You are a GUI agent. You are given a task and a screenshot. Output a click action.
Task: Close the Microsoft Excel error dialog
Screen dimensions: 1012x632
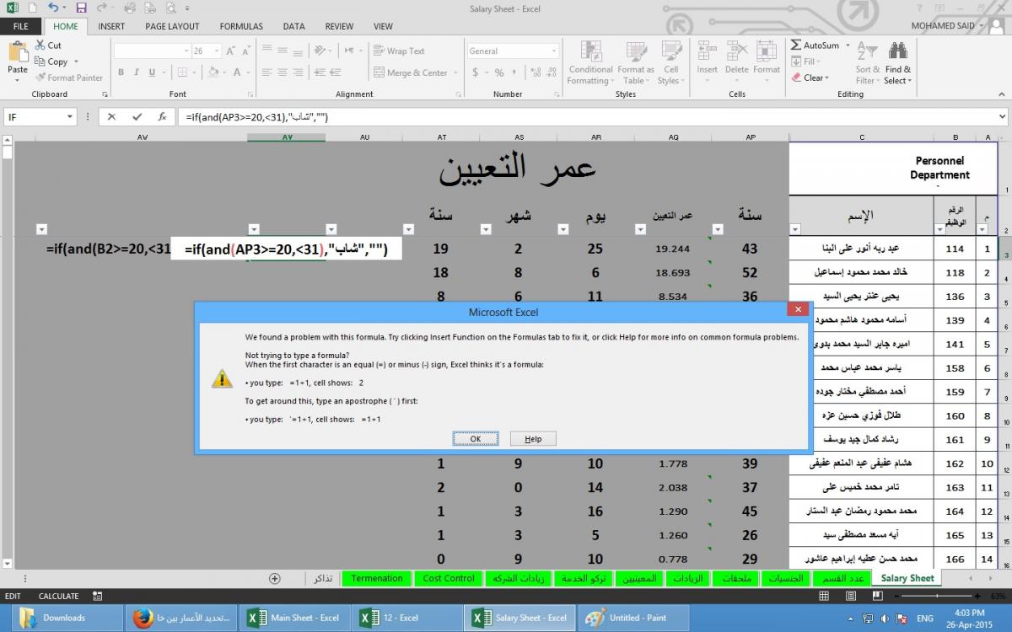tap(797, 310)
